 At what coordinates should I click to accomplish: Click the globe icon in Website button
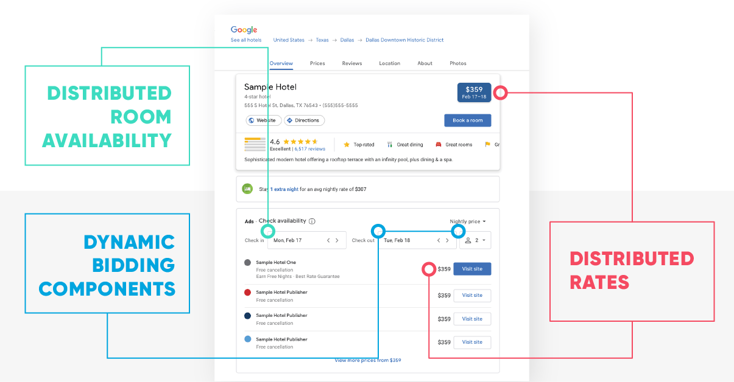click(x=252, y=120)
